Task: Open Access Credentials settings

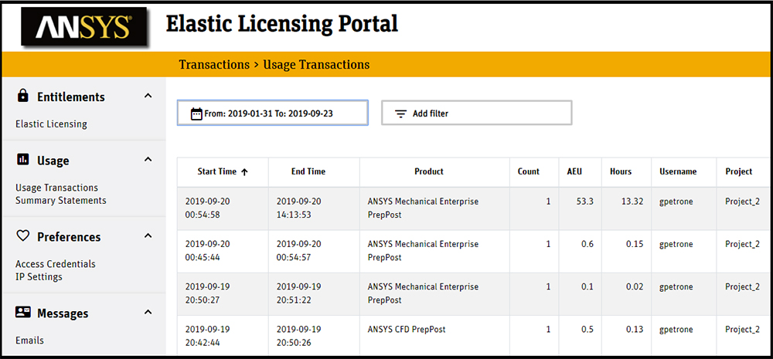Action: 56,264
